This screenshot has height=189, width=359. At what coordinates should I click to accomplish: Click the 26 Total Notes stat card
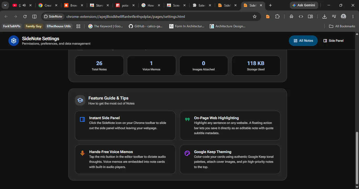pyautogui.click(x=99, y=66)
